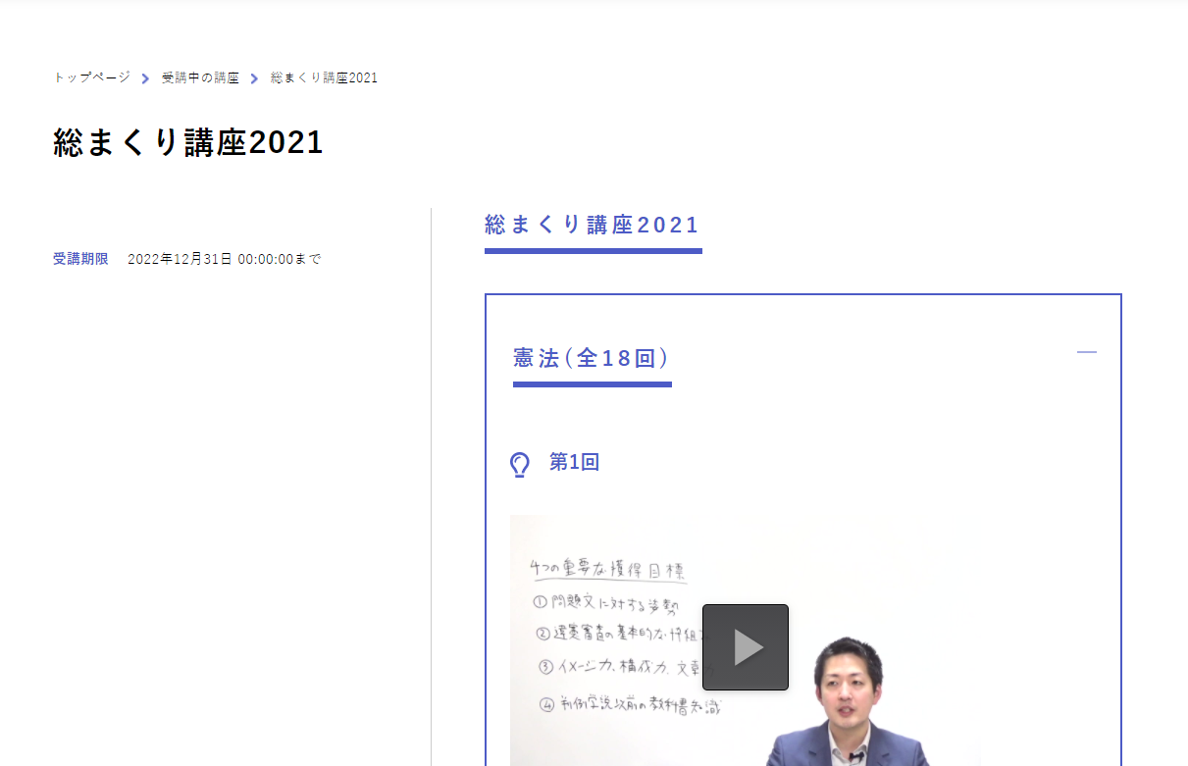This screenshot has height=766, width=1188.
Task: Select the 総まくり講座2021 tab heading
Action: tap(593, 225)
